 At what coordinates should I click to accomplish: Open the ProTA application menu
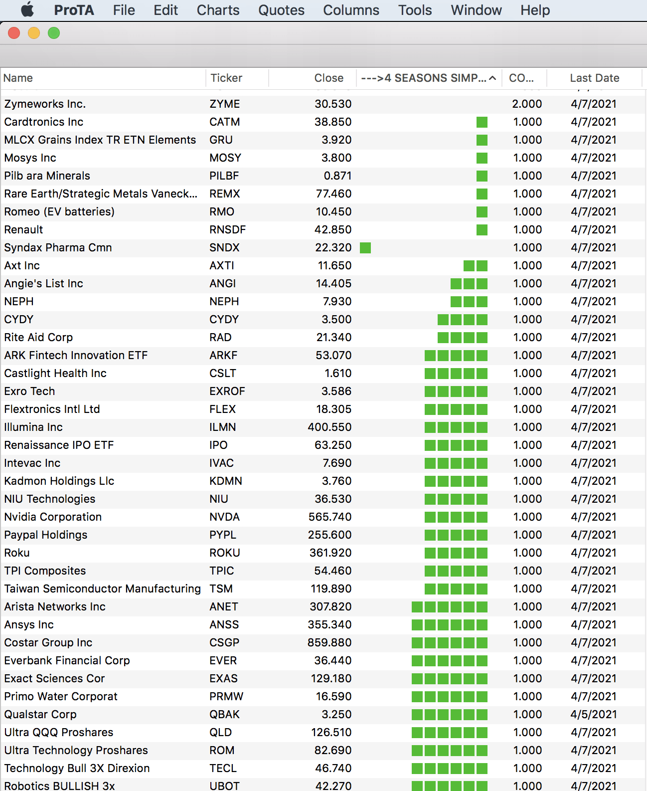click(74, 10)
